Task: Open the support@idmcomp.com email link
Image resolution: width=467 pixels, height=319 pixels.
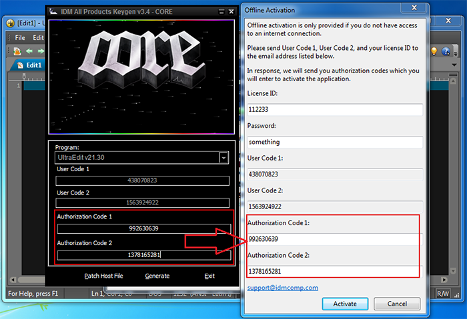Action: point(283,288)
